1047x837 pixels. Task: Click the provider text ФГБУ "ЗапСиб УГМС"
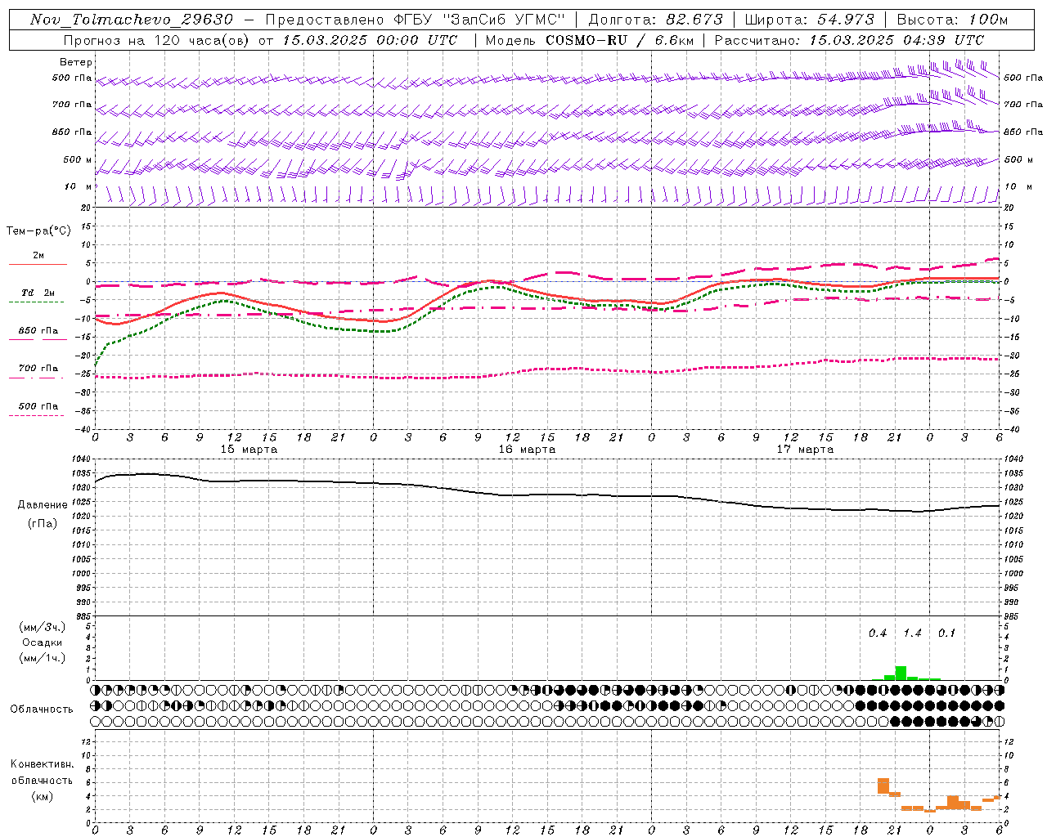[x=478, y=20]
